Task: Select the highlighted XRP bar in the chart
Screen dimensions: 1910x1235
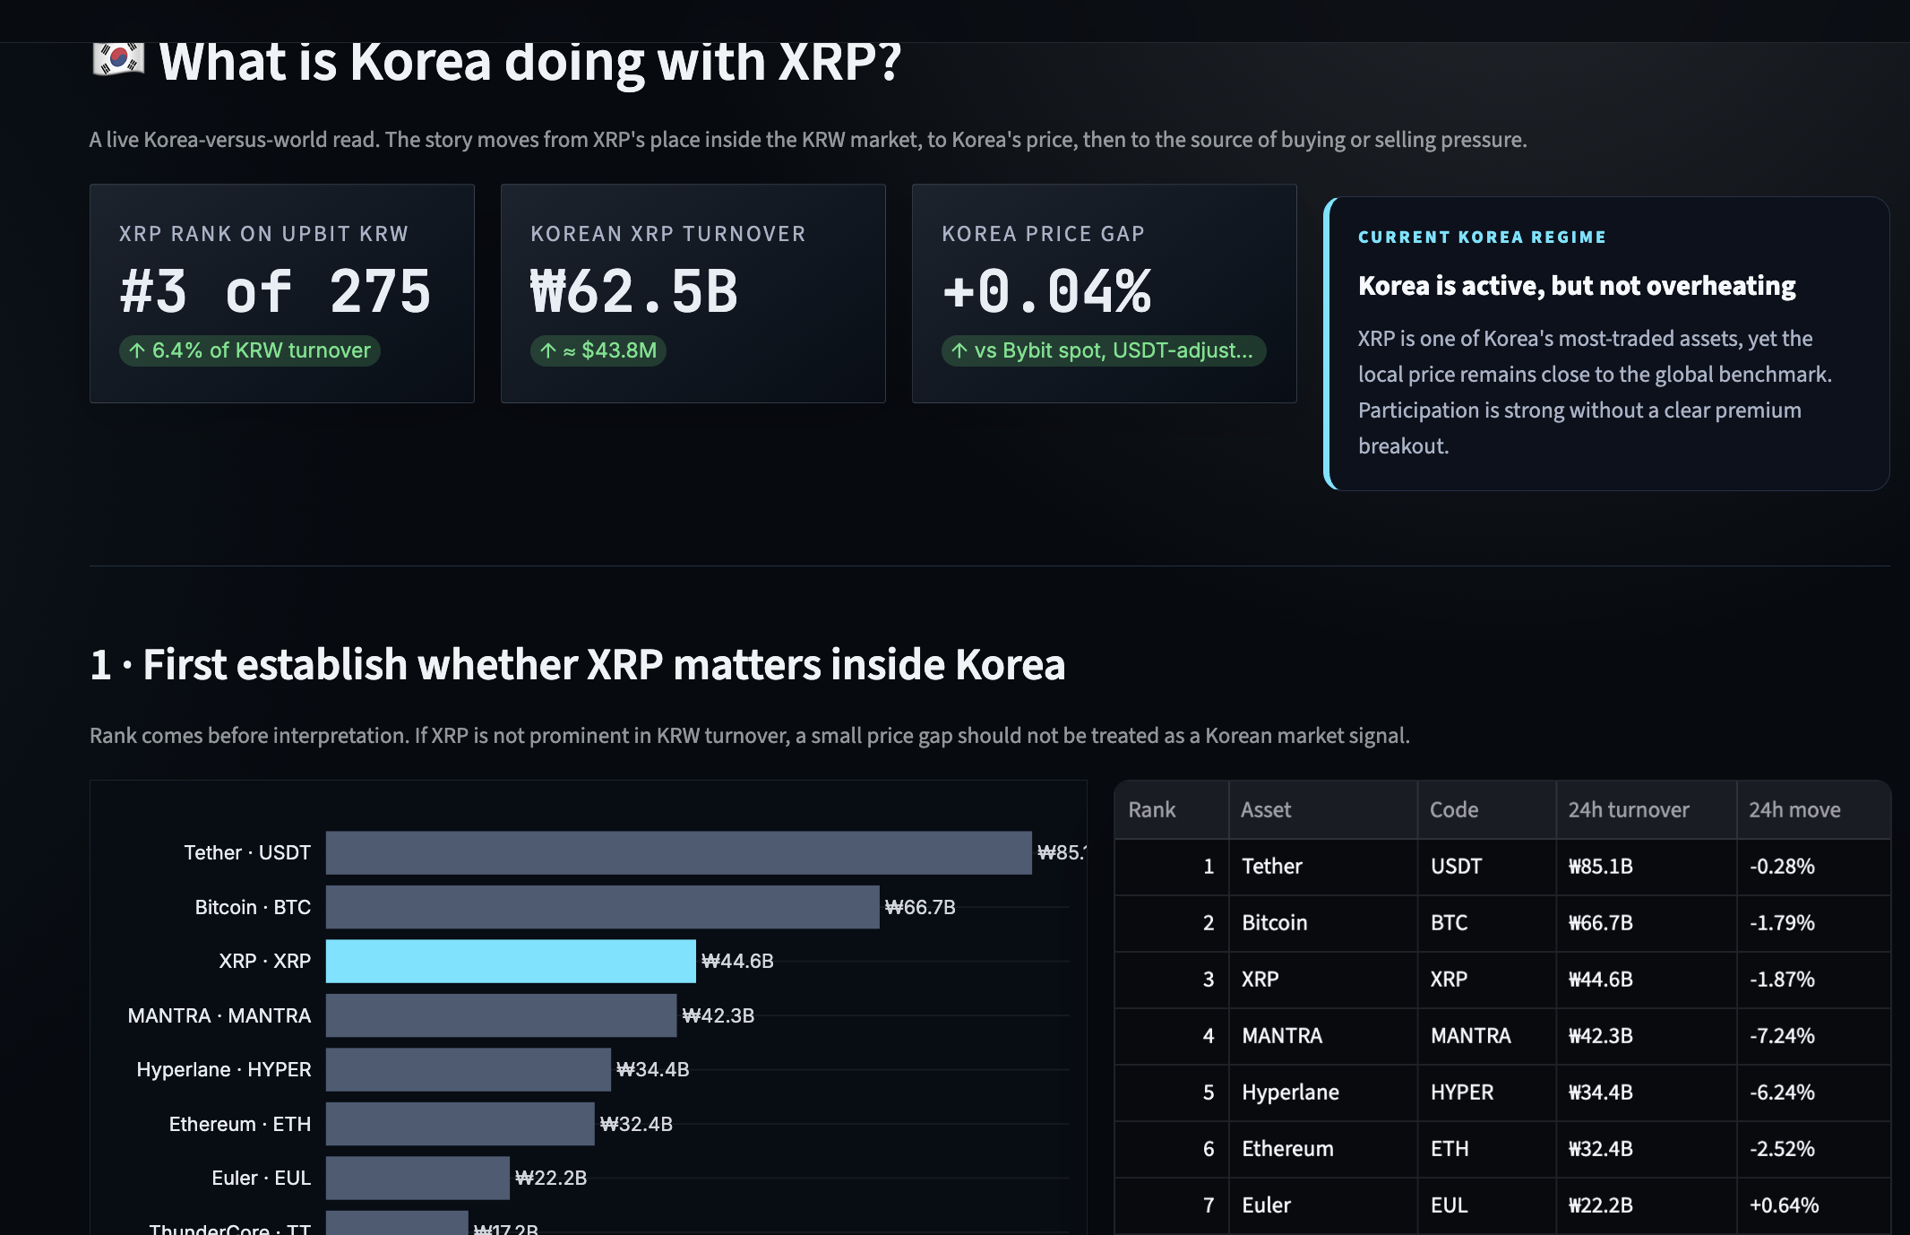Action: 511,961
